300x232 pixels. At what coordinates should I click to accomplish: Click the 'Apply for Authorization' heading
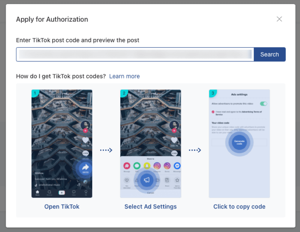coord(52,19)
